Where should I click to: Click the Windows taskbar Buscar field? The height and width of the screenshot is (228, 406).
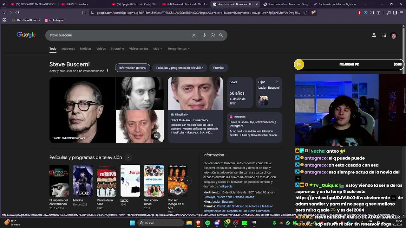(160, 223)
